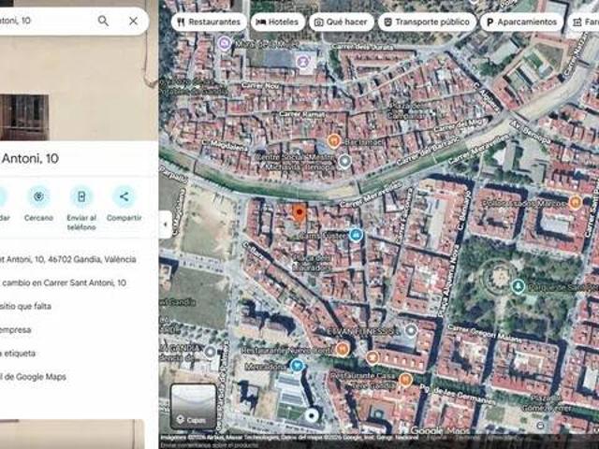
Task: Filter map by Hoteles
Action: pos(278,22)
